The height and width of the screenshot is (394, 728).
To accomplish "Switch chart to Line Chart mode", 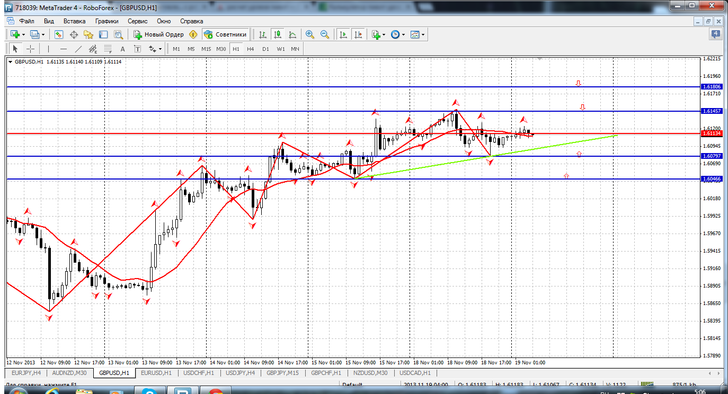I will pyautogui.click(x=292, y=34).
